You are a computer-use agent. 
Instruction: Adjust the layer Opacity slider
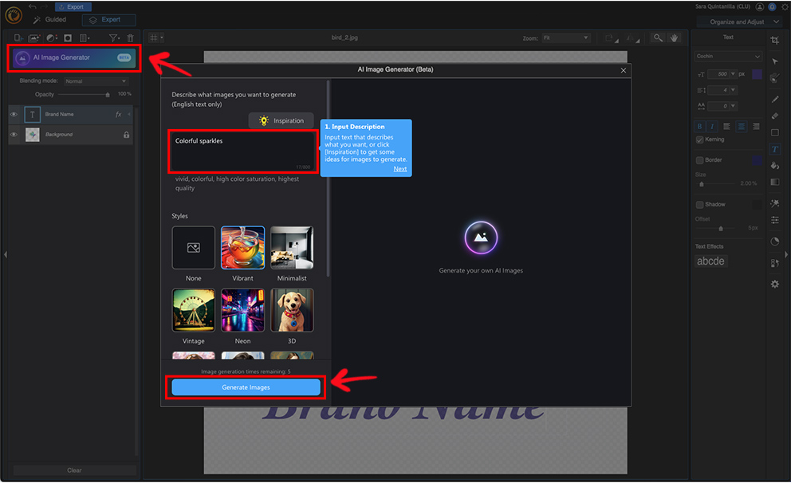tap(108, 94)
